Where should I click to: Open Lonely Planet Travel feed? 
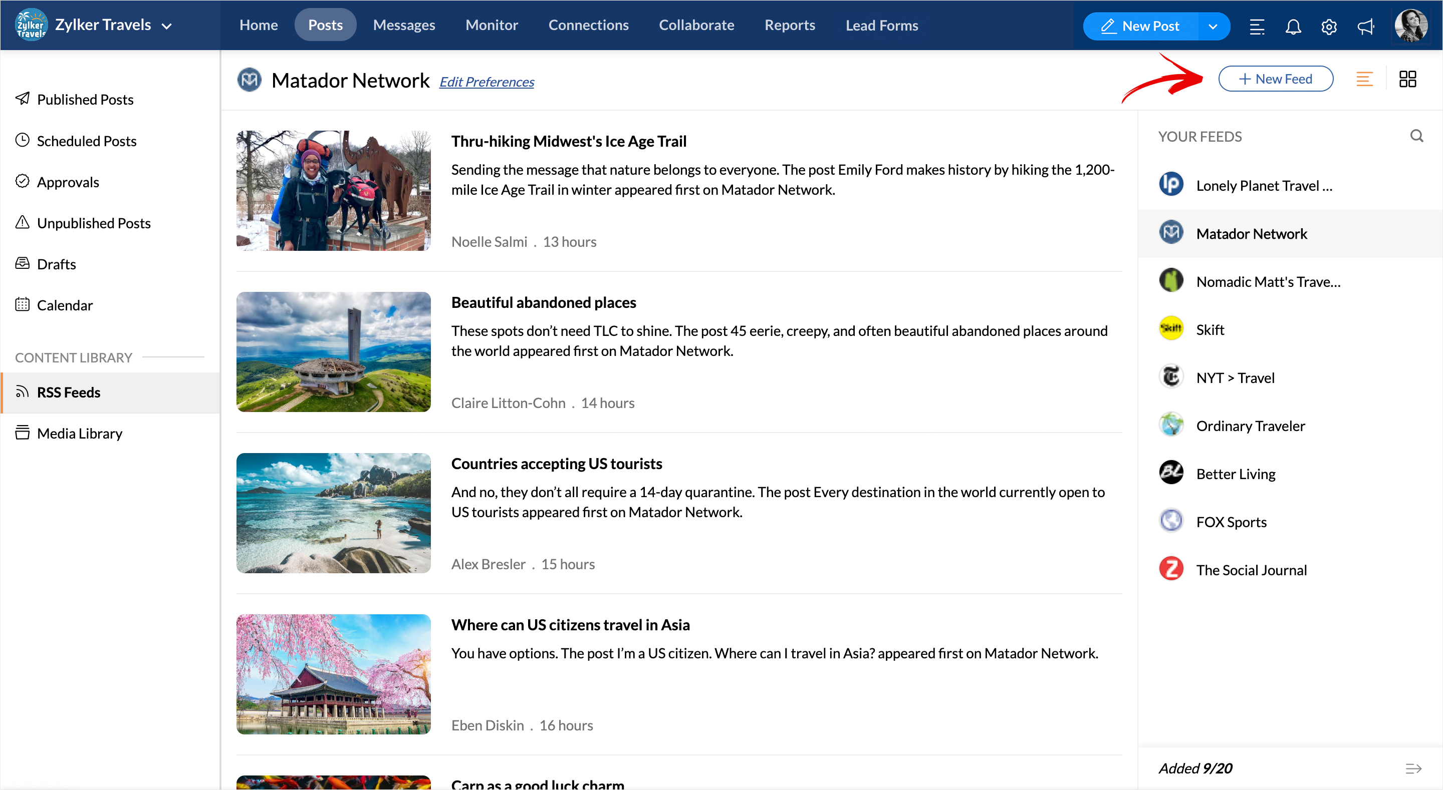coord(1264,185)
